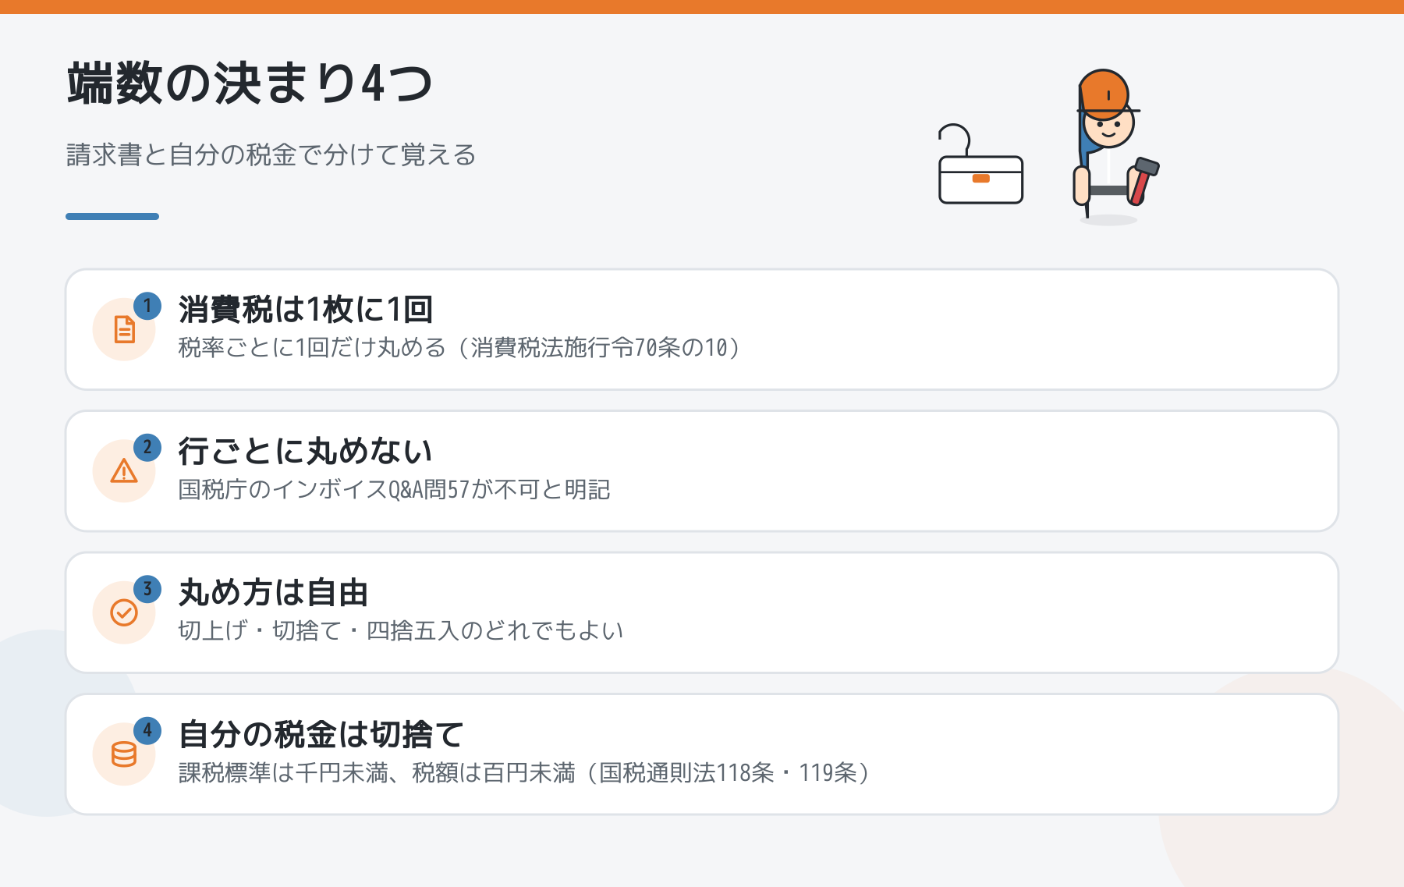Click the card title 丸め方は自由
Image resolution: width=1404 pixels, height=887 pixels.
pyautogui.click(x=273, y=593)
